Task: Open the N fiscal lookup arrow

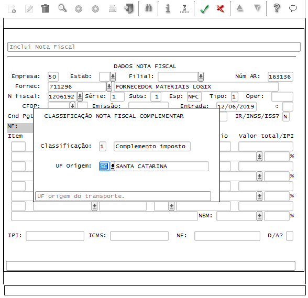Action: pos(80,96)
